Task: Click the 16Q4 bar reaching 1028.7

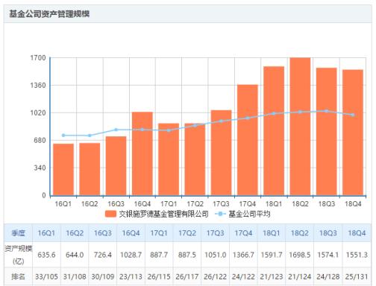Action: (x=142, y=153)
